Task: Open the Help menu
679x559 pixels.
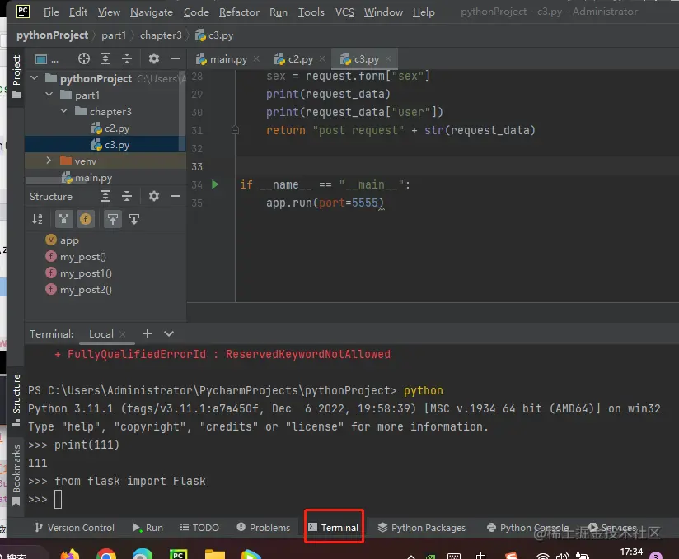Action: [x=424, y=12]
